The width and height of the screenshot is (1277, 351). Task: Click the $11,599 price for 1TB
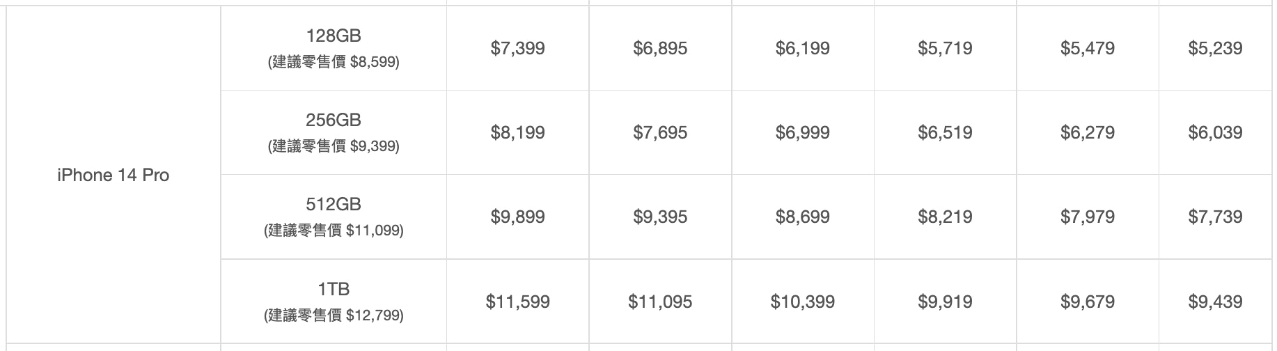pyautogui.click(x=518, y=301)
